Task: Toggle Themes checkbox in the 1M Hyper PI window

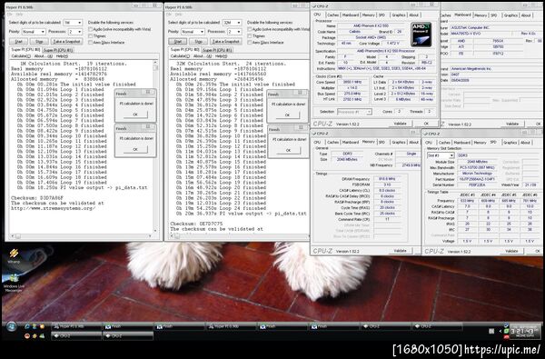Action: [90, 36]
